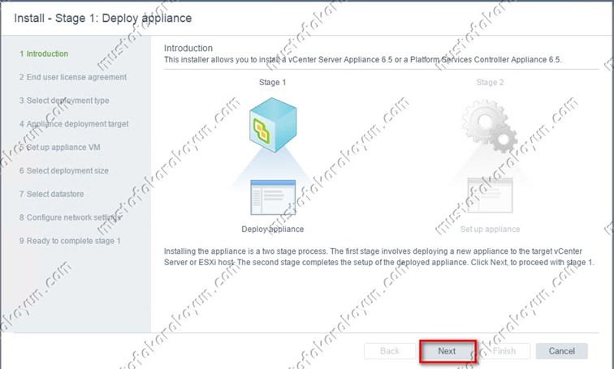Click the 'Installing the appliance is a two stage process' paragraph

tap(379, 256)
